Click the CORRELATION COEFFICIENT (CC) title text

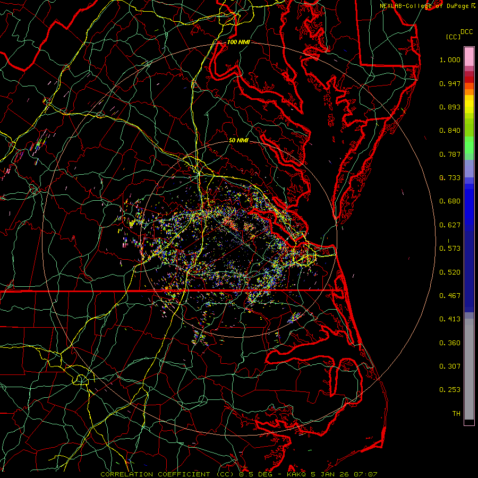click(x=167, y=474)
